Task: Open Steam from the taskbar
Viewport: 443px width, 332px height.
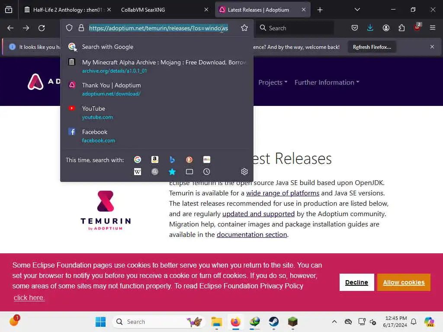Action: click(x=273, y=322)
